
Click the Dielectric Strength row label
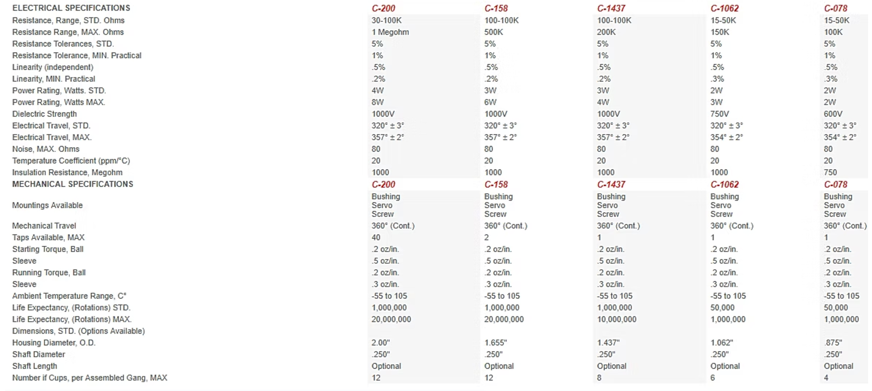pyautogui.click(x=44, y=114)
